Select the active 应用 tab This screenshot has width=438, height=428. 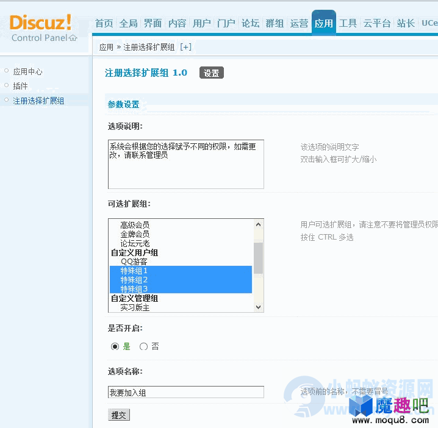pos(324,23)
